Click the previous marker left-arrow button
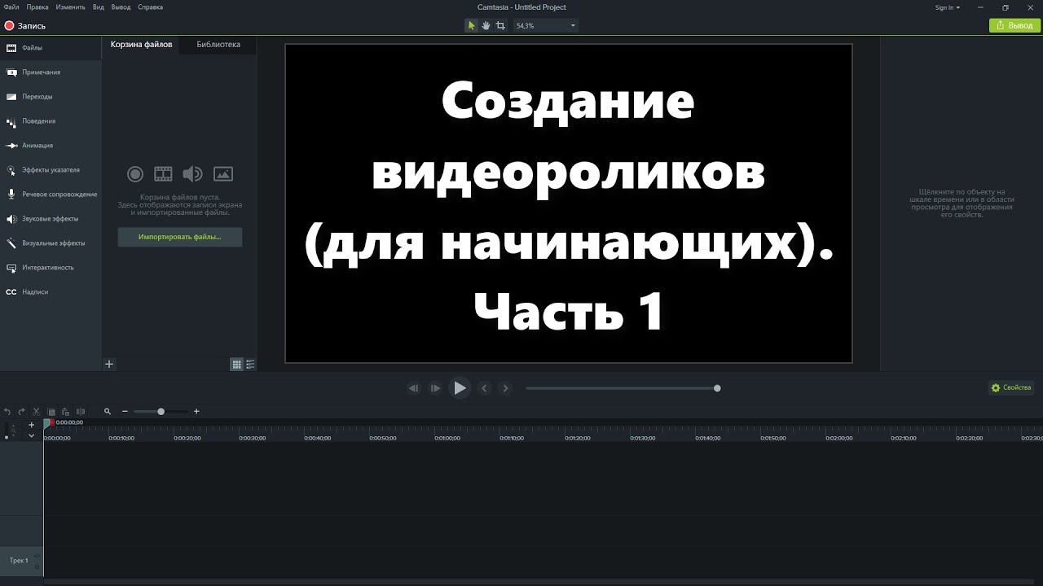The height and width of the screenshot is (586, 1043). [x=484, y=388]
